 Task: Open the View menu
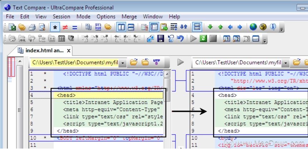point(41,16)
